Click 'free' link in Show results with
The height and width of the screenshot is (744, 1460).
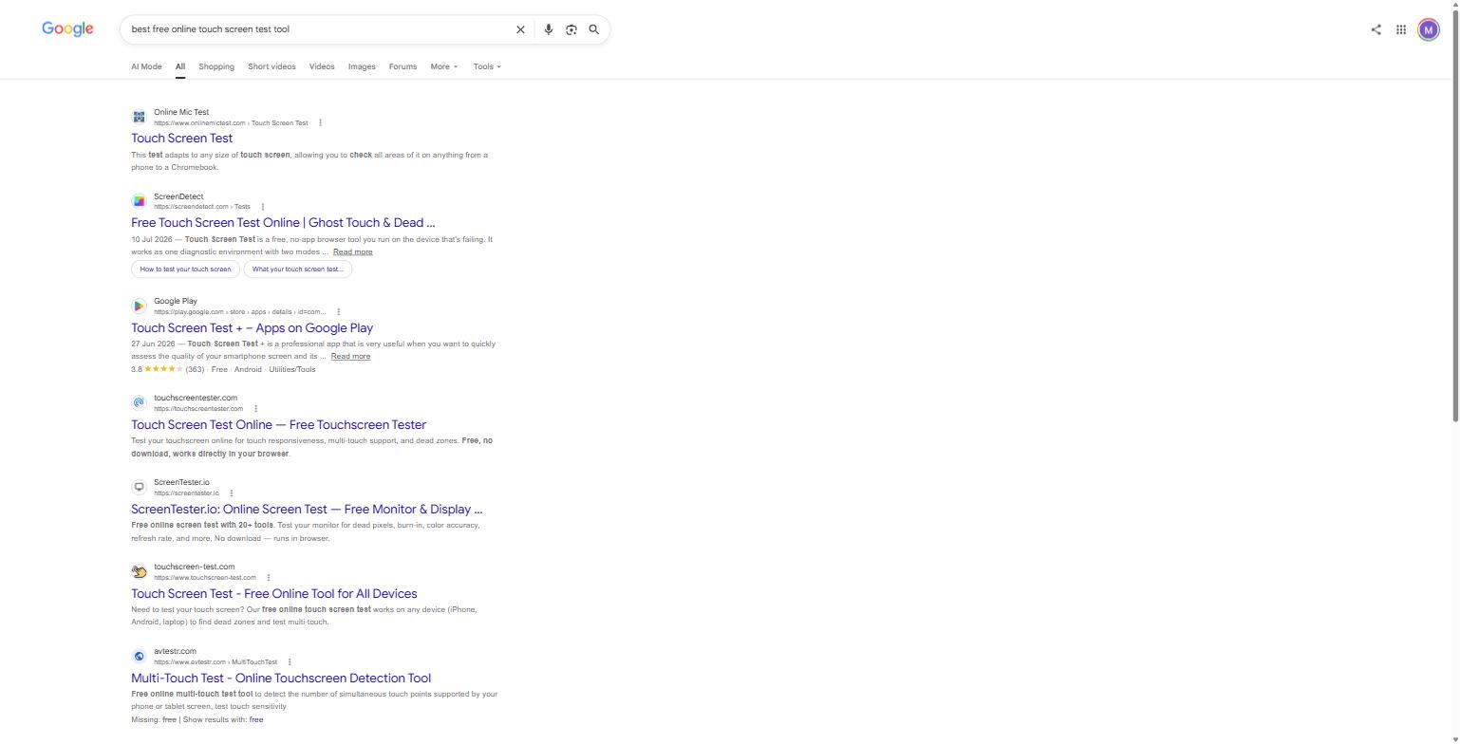coord(256,719)
